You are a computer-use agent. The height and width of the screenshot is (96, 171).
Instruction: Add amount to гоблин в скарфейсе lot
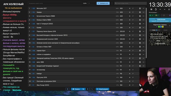(x=130, y=54)
